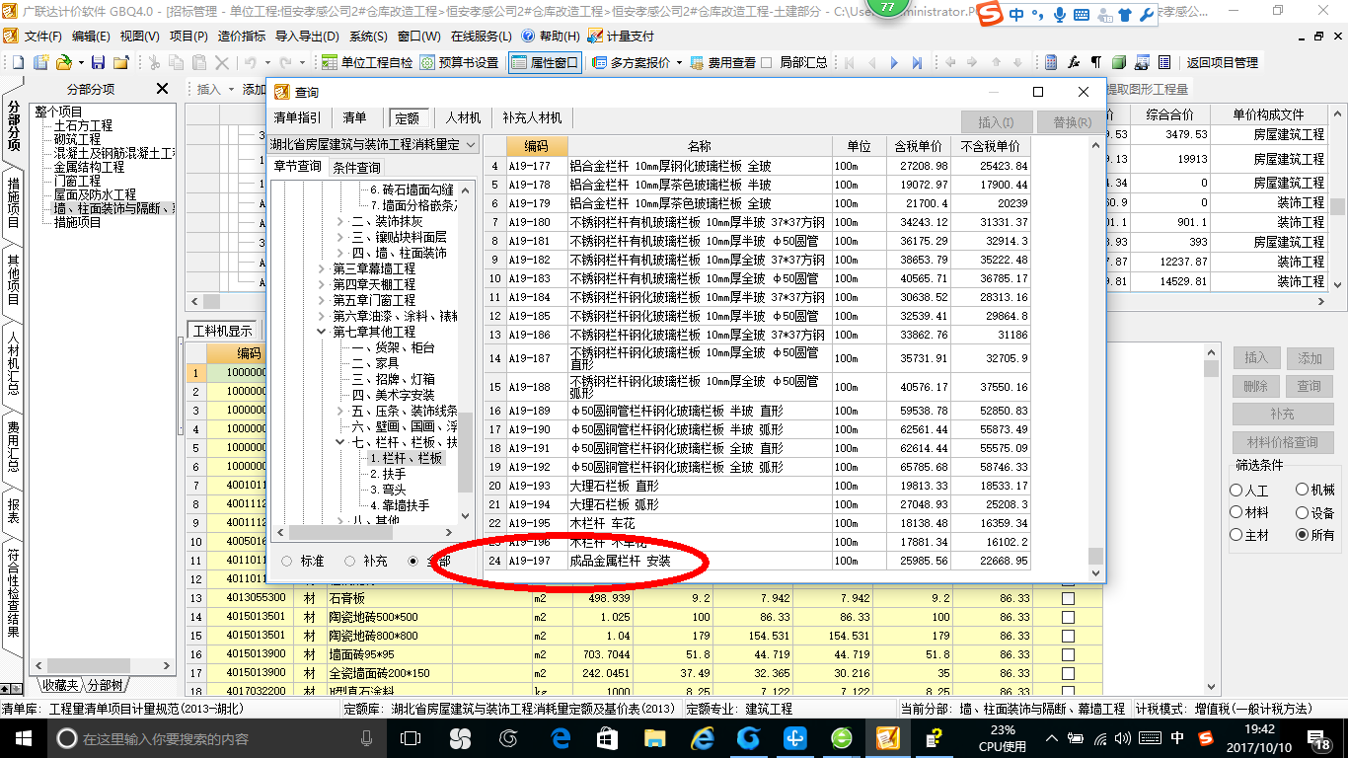Click 返回项目管理 return to project management

tap(1222, 62)
